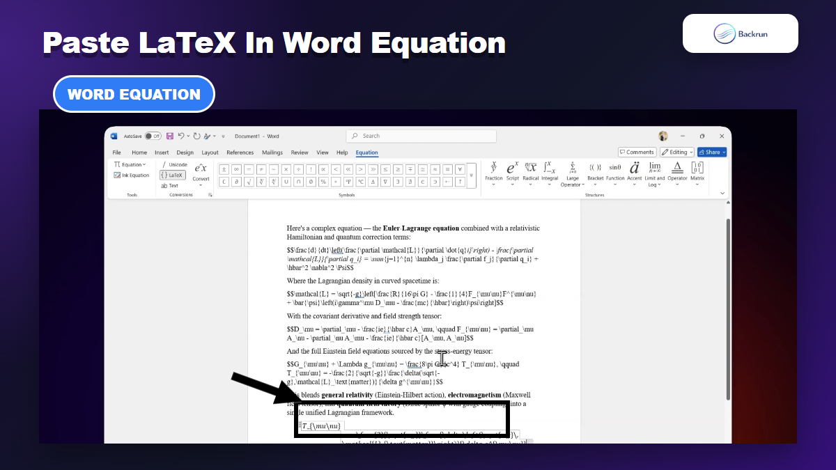The image size is (836, 470).
Task: Switch to the Review tab
Action: [x=300, y=152]
